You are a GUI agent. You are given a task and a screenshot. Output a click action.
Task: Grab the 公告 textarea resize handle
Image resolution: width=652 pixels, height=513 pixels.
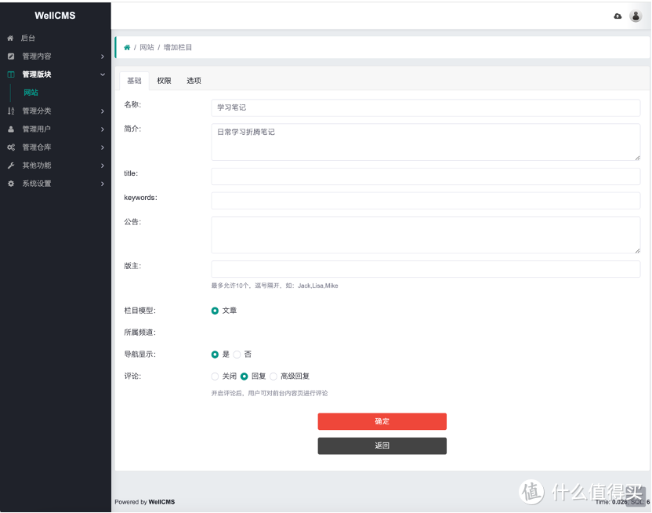pyautogui.click(x=637, y=250)
